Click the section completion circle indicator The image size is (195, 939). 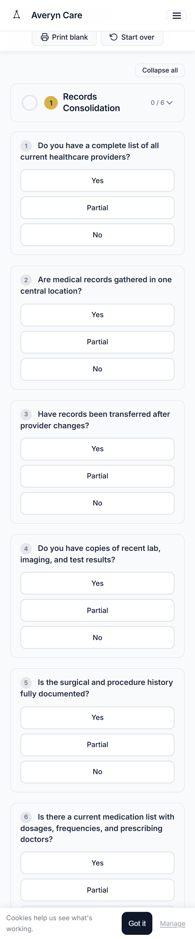coord(30,103)
